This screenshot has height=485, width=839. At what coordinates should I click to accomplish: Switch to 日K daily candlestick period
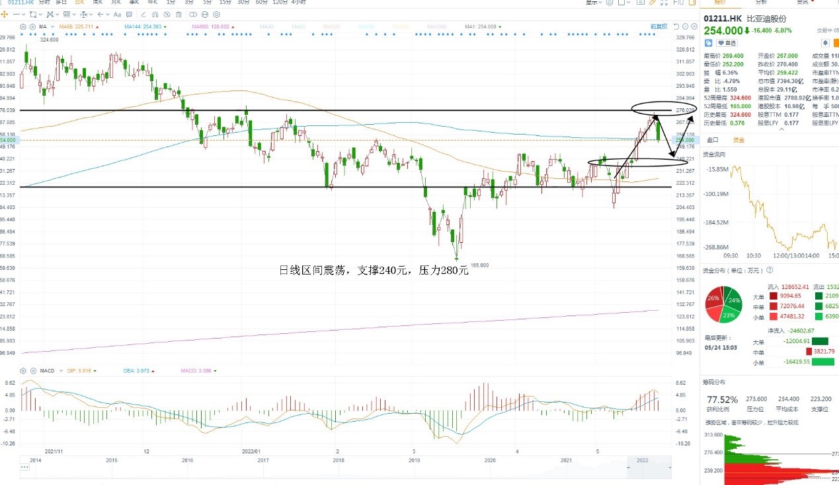point(79,3)
